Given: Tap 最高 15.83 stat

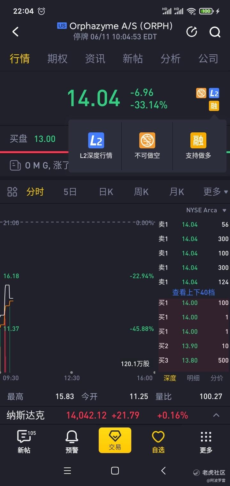Looking at the screenshot, I should click(x=41, y=396).
